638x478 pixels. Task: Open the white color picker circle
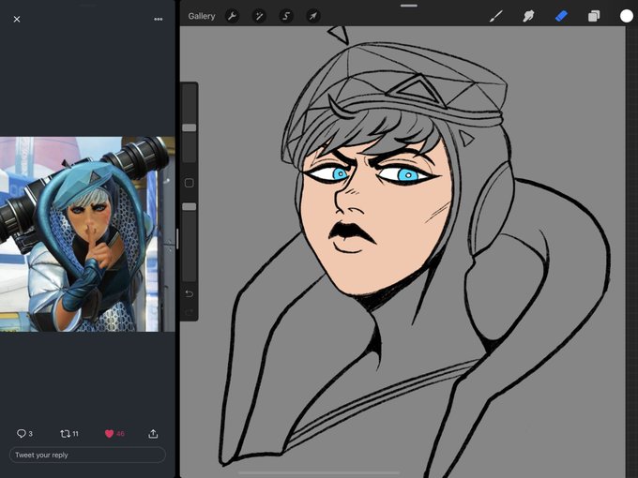click(x=627, y=16)
